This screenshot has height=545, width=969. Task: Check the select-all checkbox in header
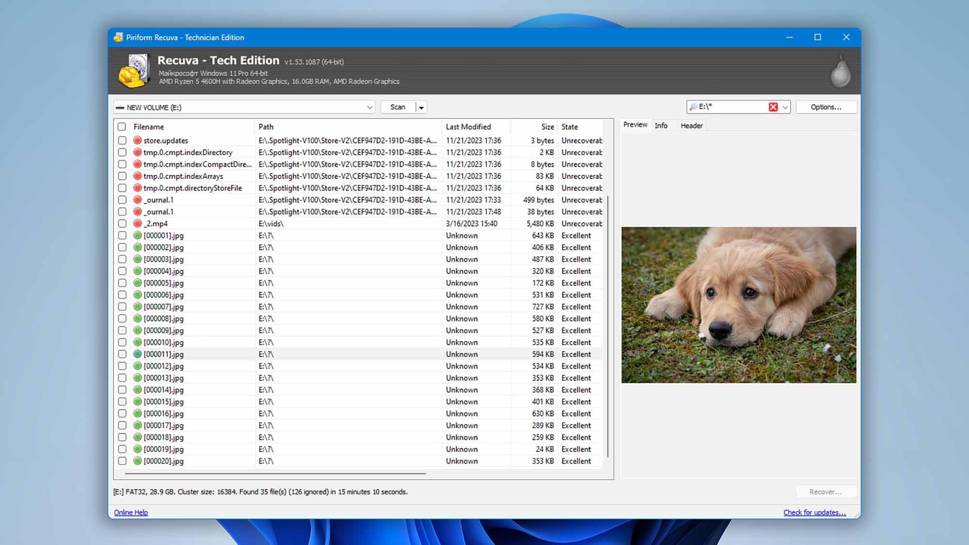click(122, 126)
